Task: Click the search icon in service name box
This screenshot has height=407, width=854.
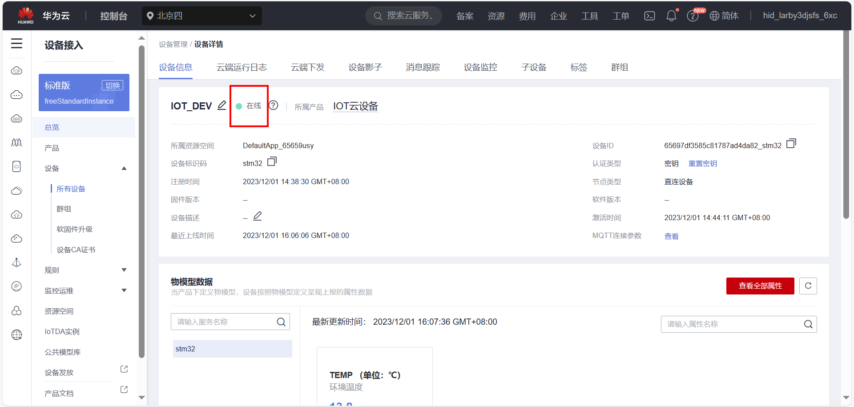Action: (x=281, y=322)
